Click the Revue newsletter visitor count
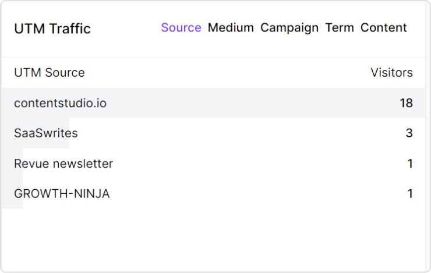 coord(410,164)
